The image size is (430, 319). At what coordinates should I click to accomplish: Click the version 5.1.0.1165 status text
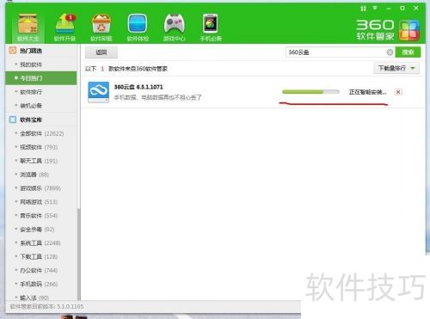46,306
